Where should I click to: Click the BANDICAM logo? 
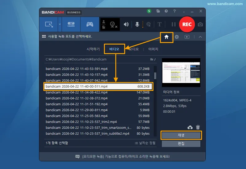point(53,12)
